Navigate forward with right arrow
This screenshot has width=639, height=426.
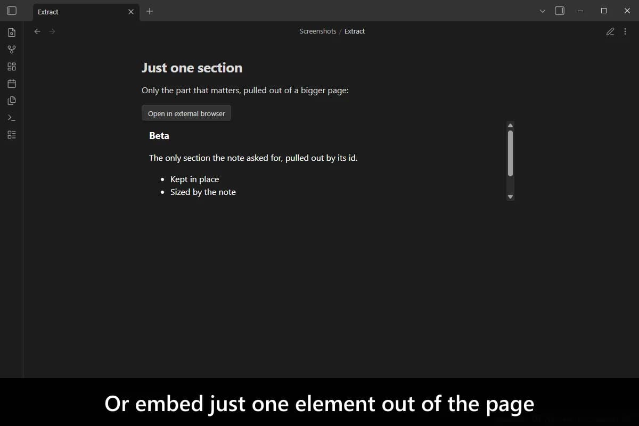point(52,31)
